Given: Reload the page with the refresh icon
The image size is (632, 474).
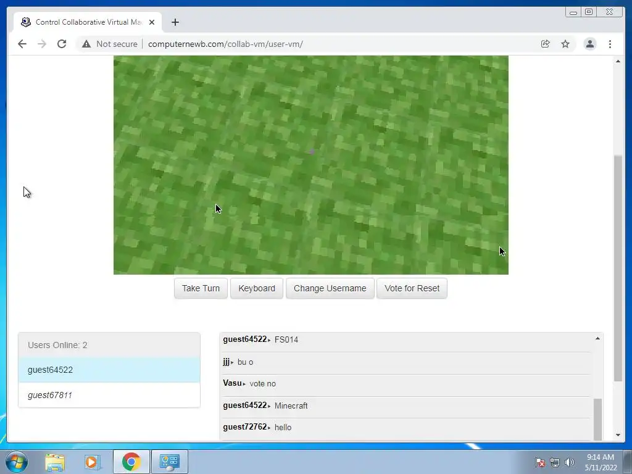Looking at the screenshot, I should 62,44.
